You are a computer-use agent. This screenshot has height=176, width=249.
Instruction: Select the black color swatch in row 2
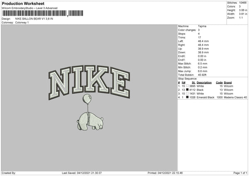pyautogui.click(x=188, y=90)
